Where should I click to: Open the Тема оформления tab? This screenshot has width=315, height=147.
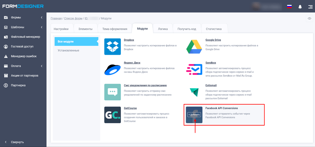[115, 29]
